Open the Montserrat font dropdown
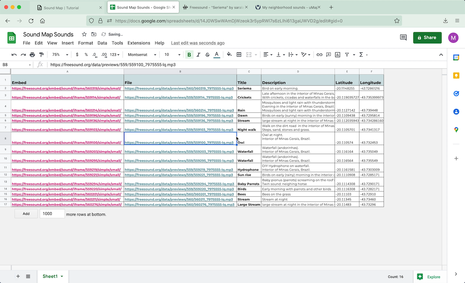The image size is (465, 283). (x=142, y=55)
